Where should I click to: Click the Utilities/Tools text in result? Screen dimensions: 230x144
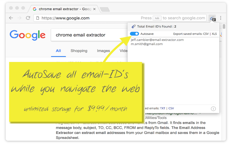tap(156, 118)
